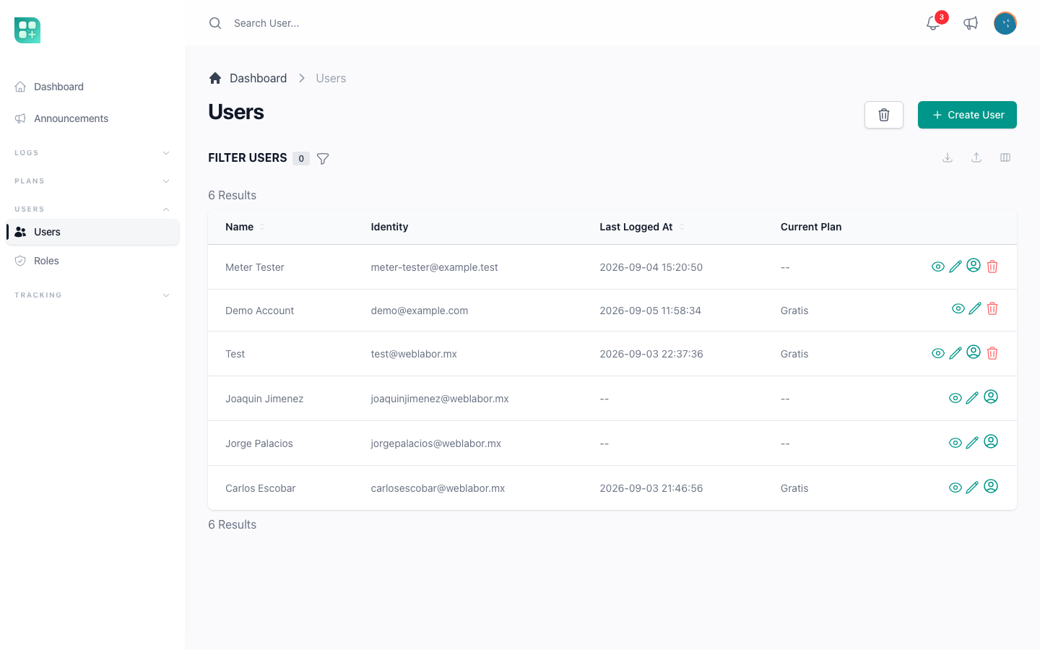View the Demo Account user details
The image size is (1040, 650).
click(x=958, y=308)
